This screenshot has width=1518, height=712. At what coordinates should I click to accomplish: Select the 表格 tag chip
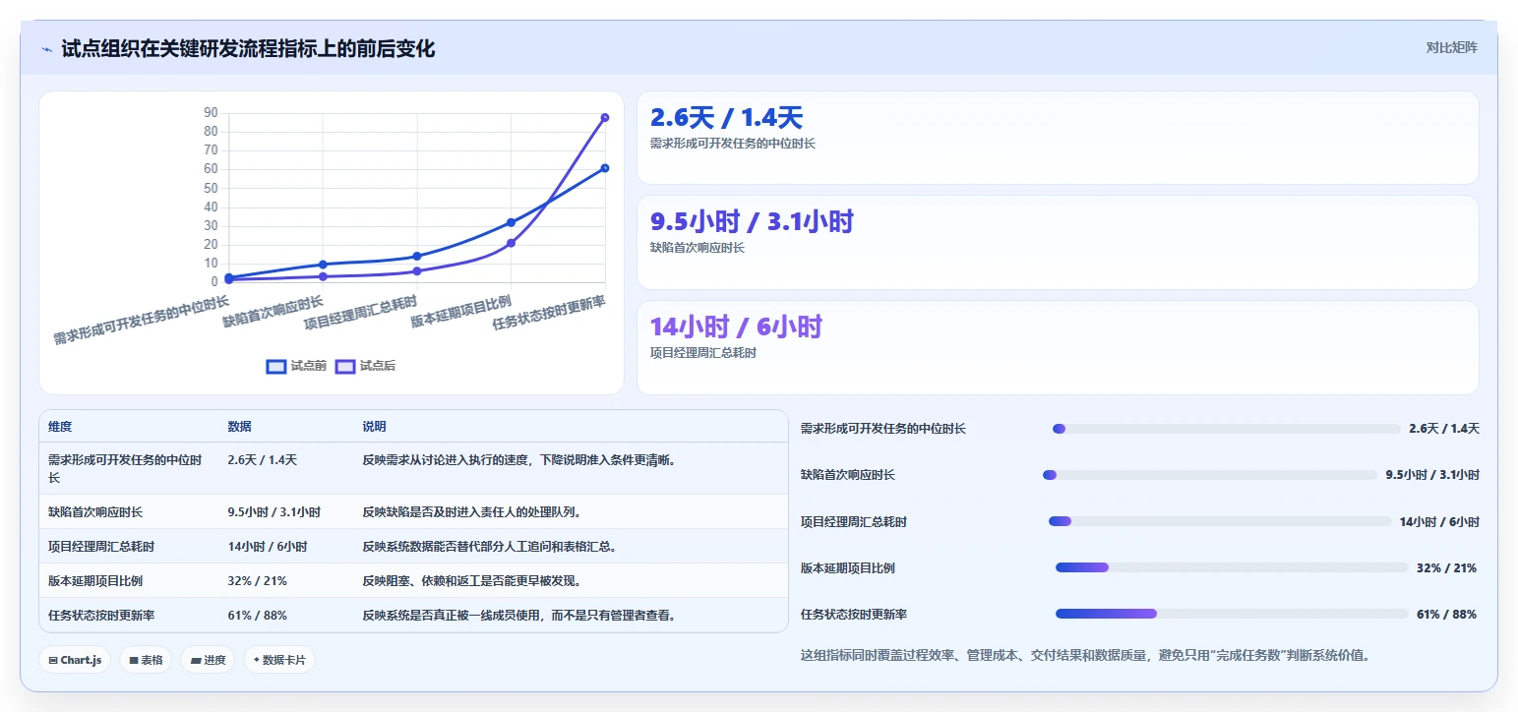146,660
